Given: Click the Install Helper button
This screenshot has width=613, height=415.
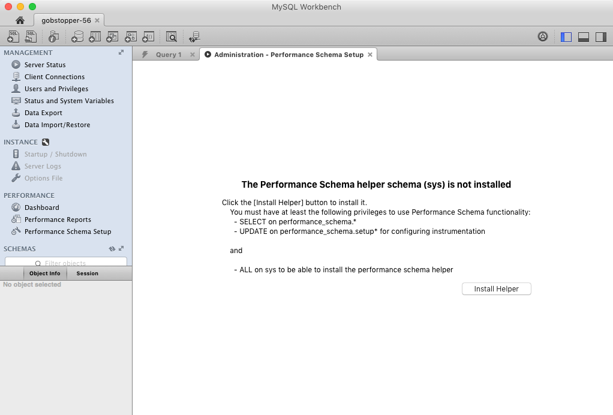Looking at the screenshot, I should point(496,288).
